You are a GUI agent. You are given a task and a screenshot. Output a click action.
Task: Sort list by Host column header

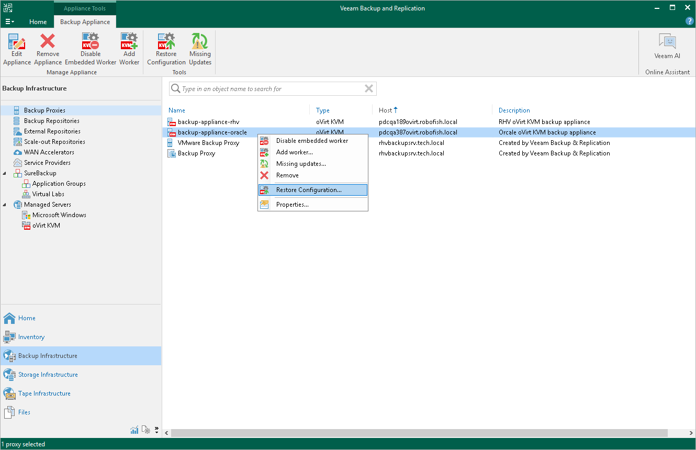tap(386, 110)
